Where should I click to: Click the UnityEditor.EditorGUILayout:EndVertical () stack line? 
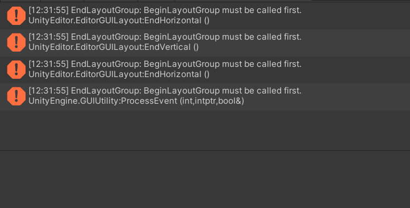[x=114, y=47]
